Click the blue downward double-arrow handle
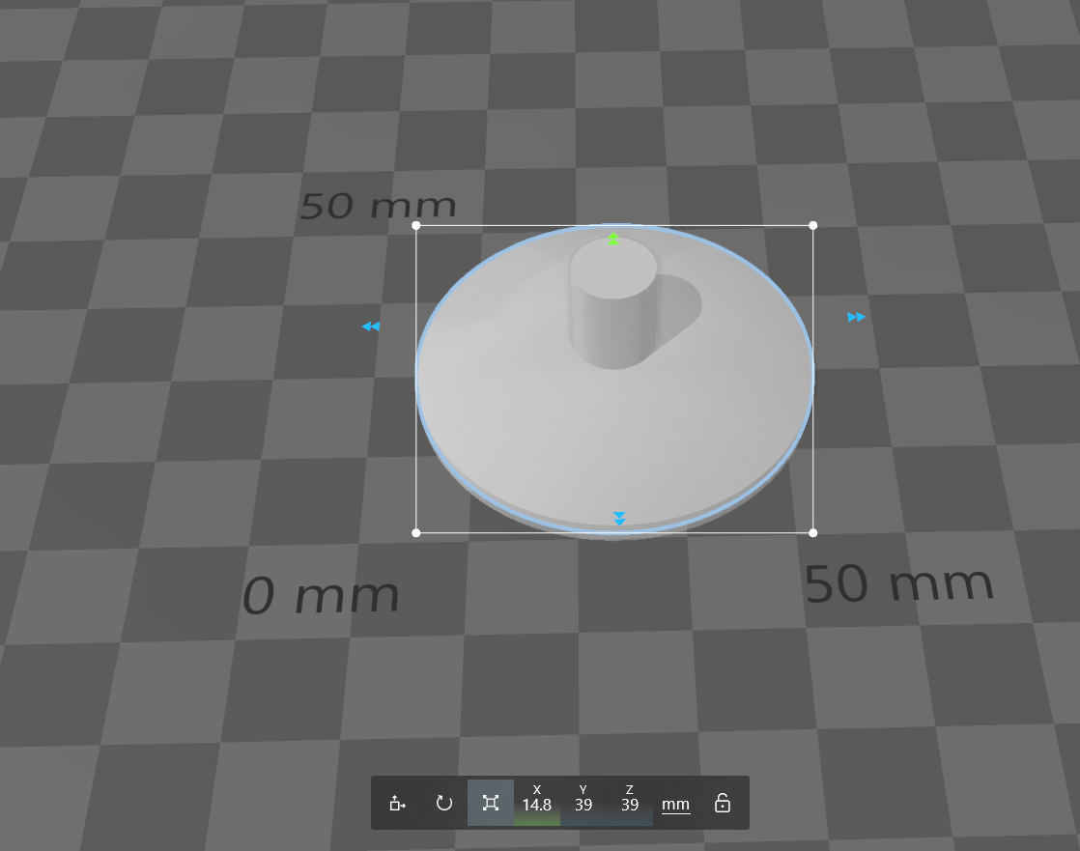1080x851 pixels. tap(619, 519)
